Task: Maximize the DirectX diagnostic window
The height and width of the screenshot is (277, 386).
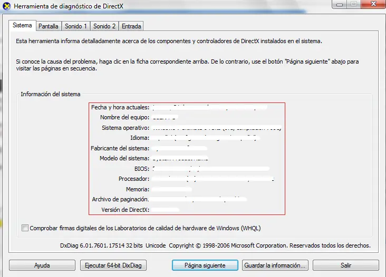Action: click(x=354, y=4)
